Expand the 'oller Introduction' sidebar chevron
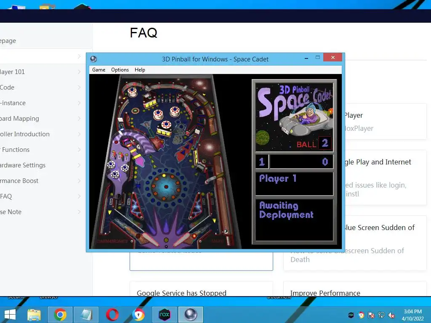This screenshot has width=431, height=323. 79,134
